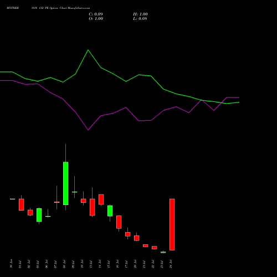The height and width of the screenshot is (277, 277).
Task: Select the tall green candle above 08 Jul
Action: point(66,183)
